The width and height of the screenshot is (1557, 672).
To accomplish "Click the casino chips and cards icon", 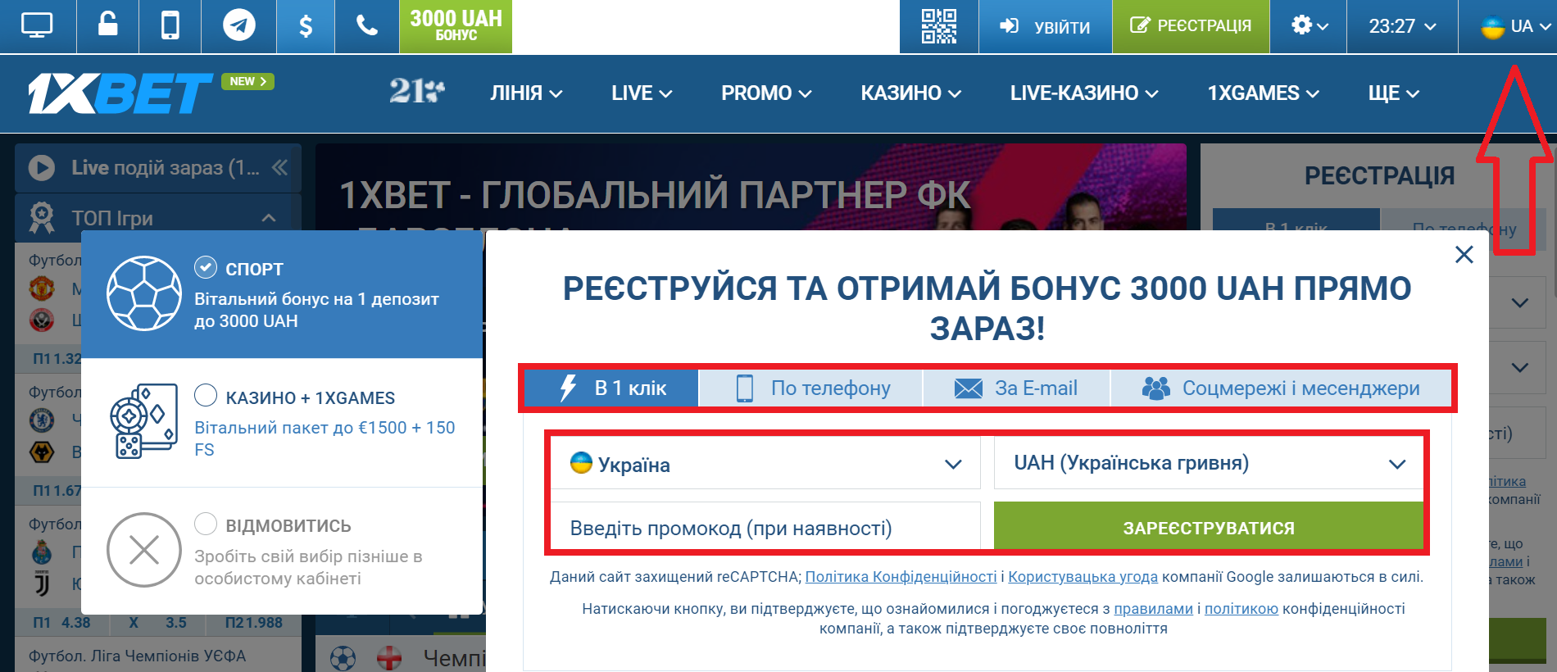I will tap(144, 420).
